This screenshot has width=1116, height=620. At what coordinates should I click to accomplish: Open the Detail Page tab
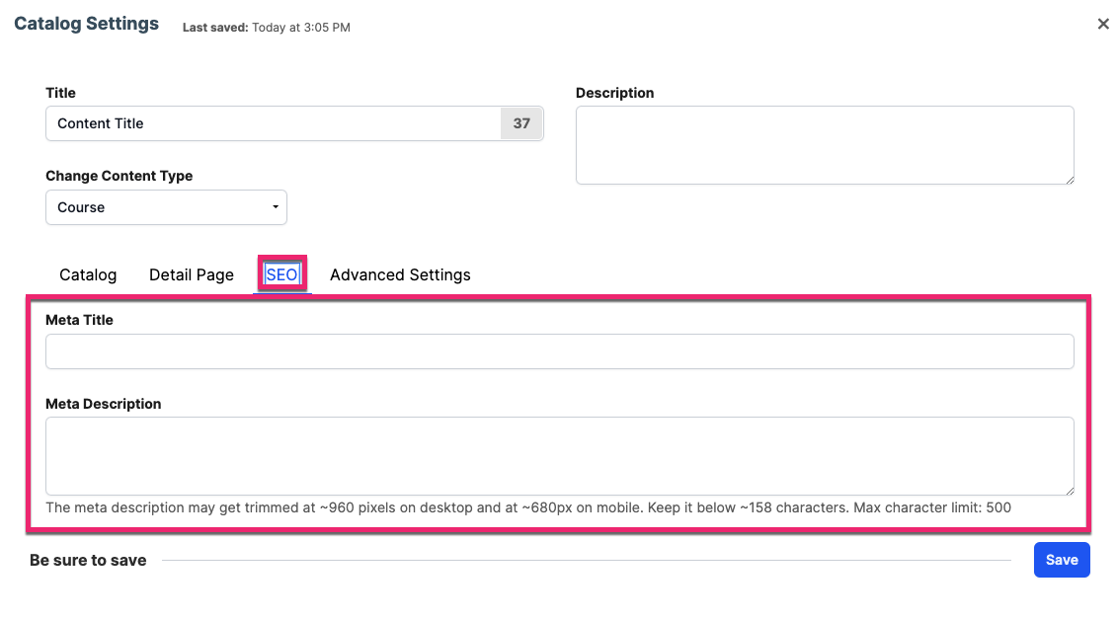click(192, 274)
